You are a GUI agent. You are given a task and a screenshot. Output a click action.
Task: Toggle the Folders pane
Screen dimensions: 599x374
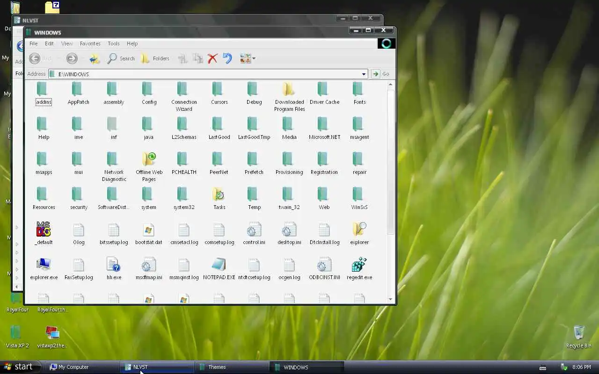click(x=155, y=58)
